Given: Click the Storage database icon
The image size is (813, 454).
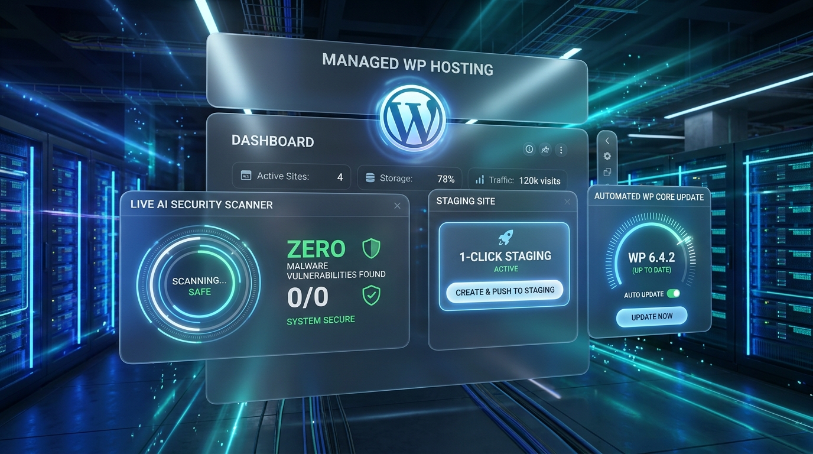Looking at the screenshot, I should point(370,178).
